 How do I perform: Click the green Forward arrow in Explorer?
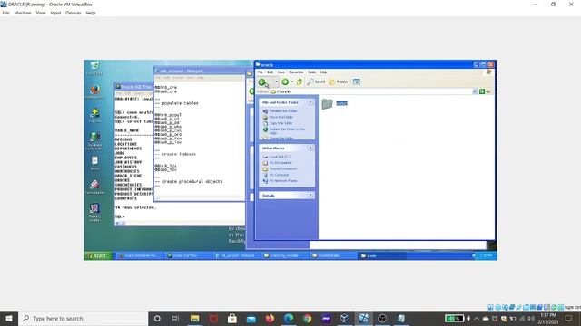tap(285, 82)
